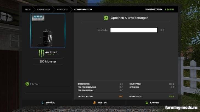Rent the item with Mieten
Screen dimensions: 200x112
tap(100, 103)
